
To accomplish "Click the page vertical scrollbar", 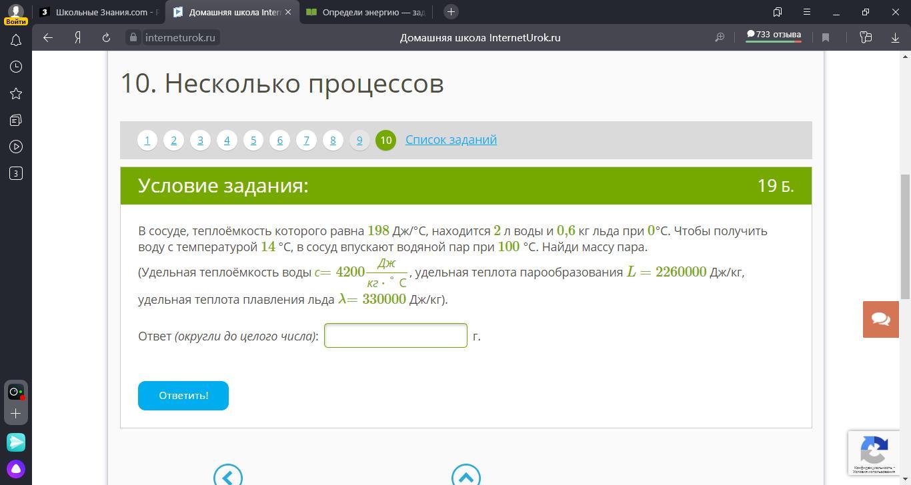I will coord(905,237).
